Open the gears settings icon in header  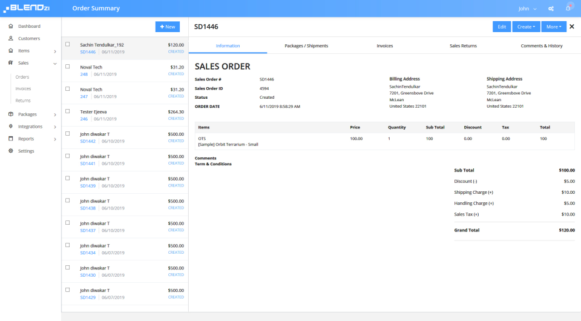point(551,8)
